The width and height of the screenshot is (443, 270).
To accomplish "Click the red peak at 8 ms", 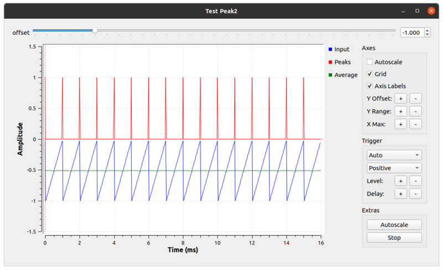I will (x=183, y=108).
